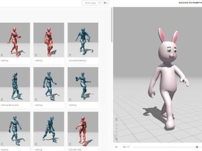Select the zoom magnifier camera tool
This screenshot has height=151, width=202.
117,132
